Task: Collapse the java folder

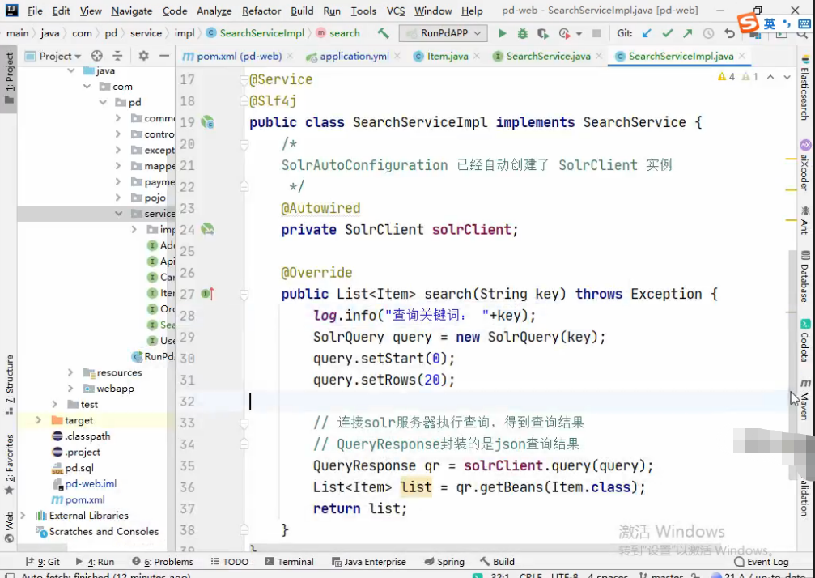Action: (x=71, y=70)
